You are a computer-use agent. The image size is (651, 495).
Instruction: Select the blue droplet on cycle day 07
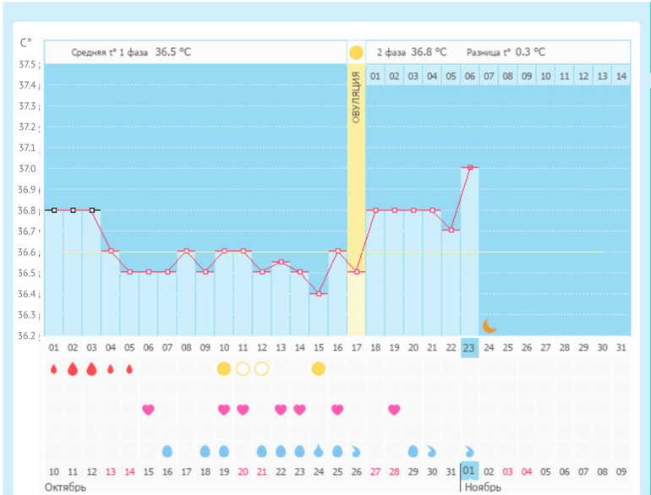[x=167, y=451]
